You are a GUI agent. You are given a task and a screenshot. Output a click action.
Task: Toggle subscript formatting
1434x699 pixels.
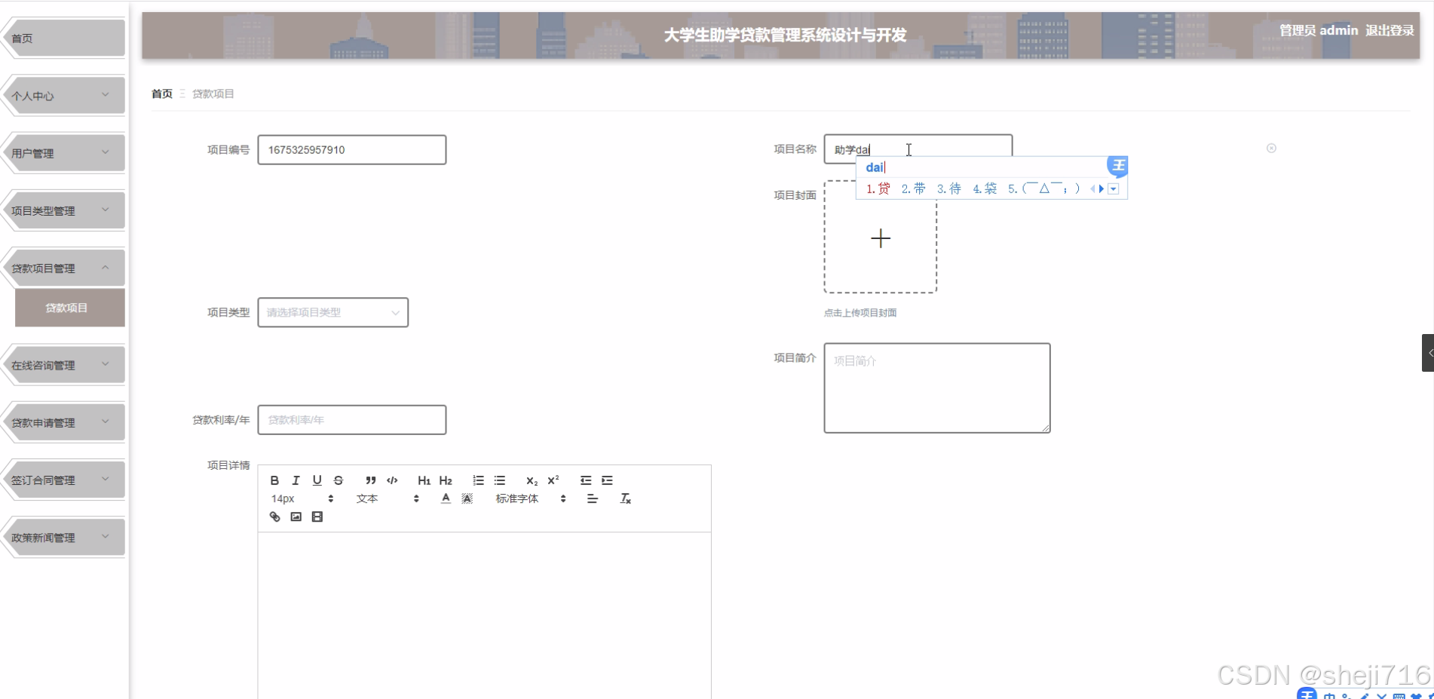click(x=532, y=480)
